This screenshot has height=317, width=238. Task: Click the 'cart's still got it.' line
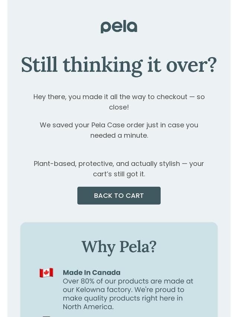(x=119, y=174)
